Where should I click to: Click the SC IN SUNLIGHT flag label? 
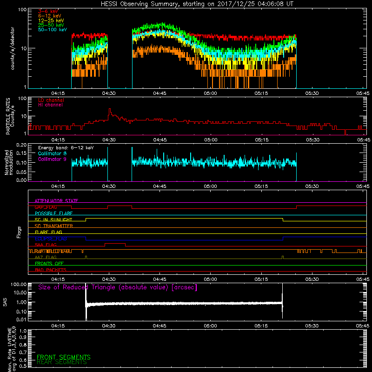click(x=53, y=219)
